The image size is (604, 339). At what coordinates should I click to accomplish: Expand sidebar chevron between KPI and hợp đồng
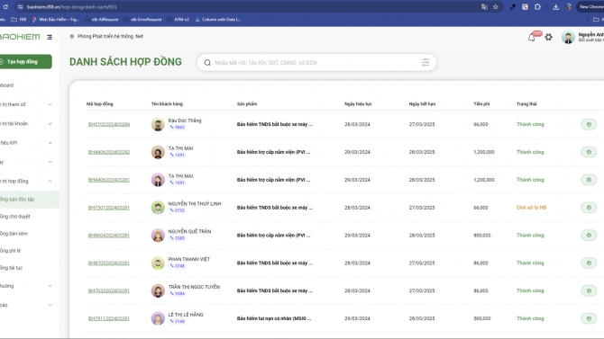click(x=50, y=162)
